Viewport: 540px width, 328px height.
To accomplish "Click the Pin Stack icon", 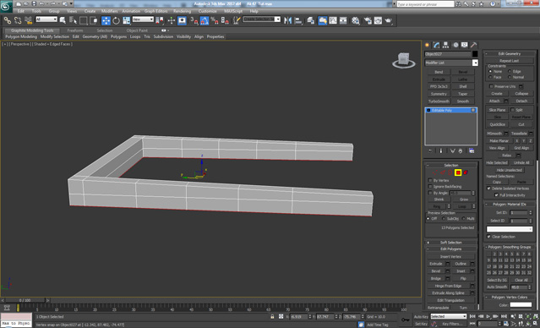I will 430,151.
